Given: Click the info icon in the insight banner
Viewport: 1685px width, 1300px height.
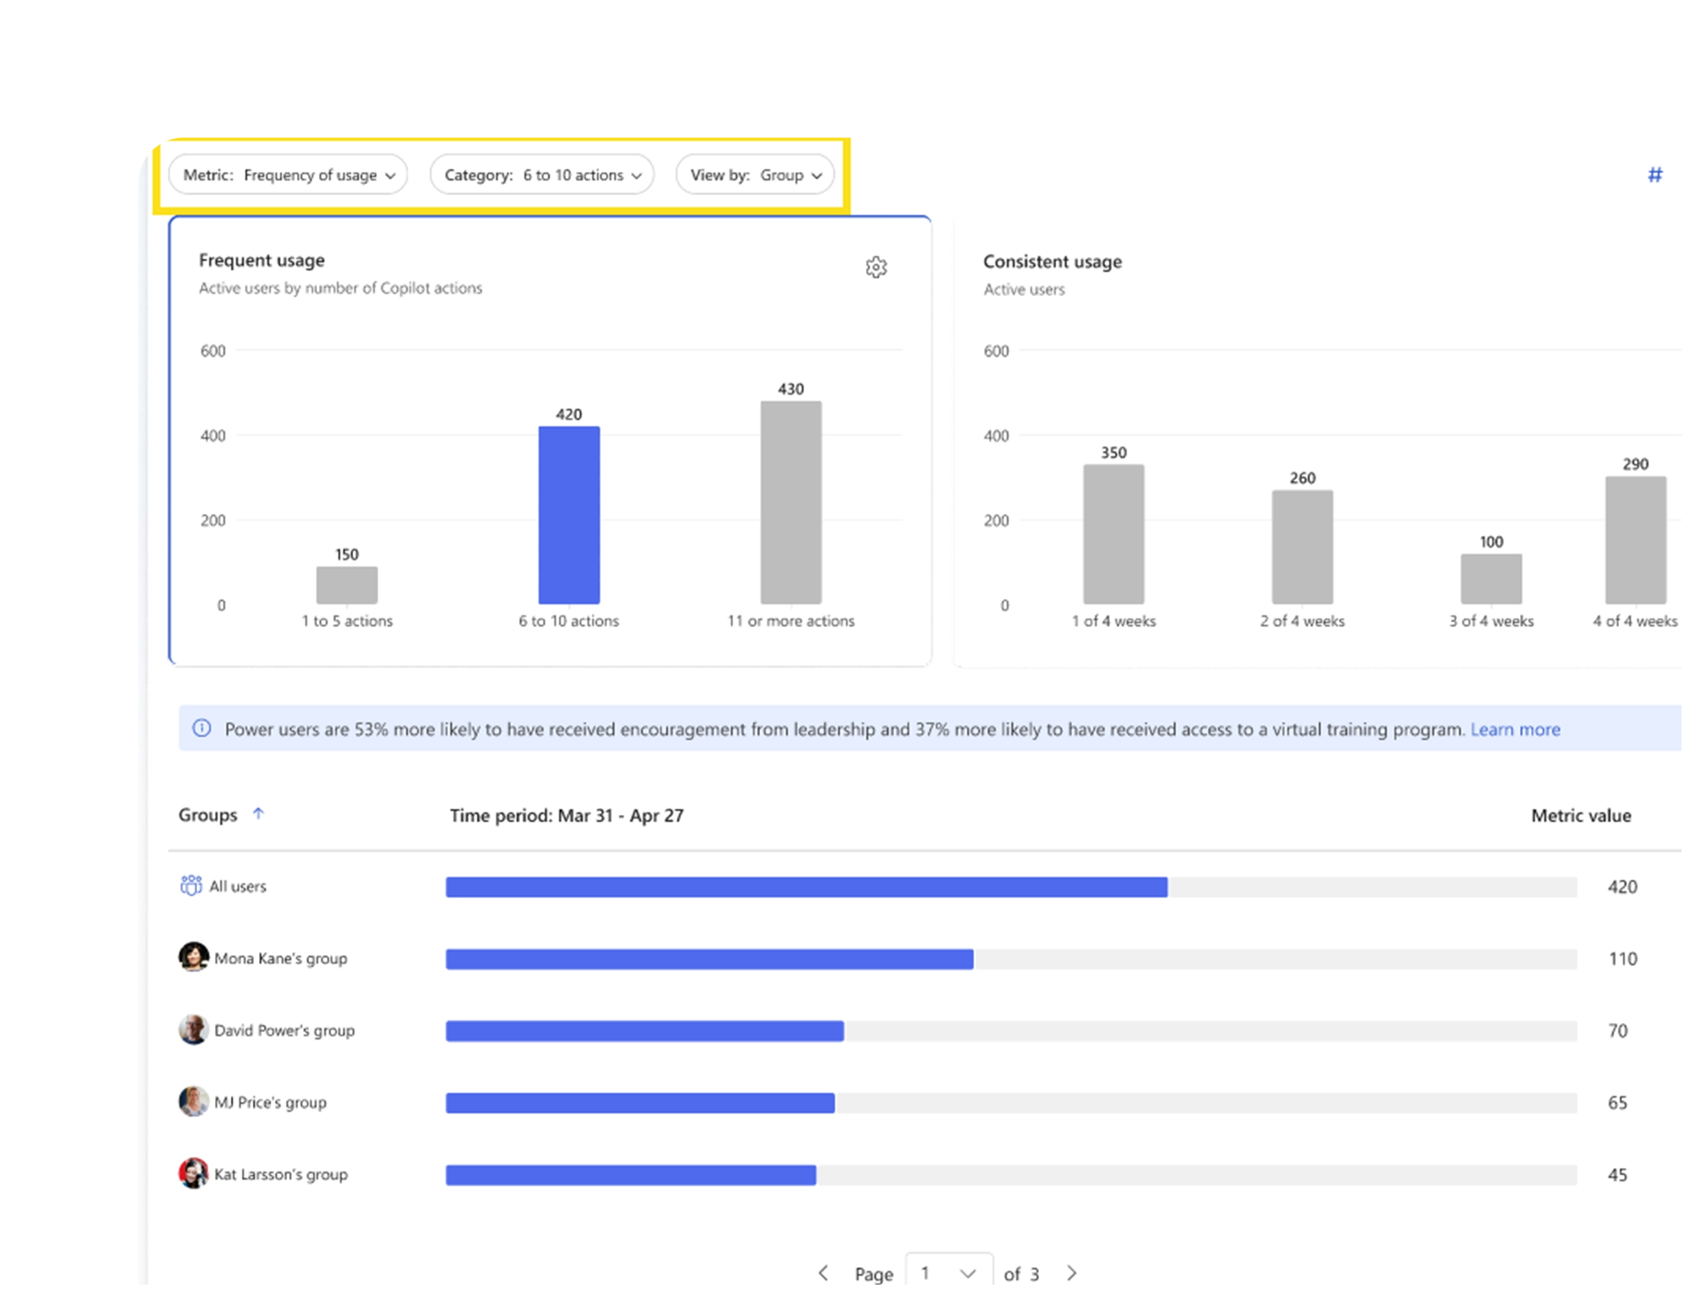Looking at the screenshot, I should click(x=201, y=728).
